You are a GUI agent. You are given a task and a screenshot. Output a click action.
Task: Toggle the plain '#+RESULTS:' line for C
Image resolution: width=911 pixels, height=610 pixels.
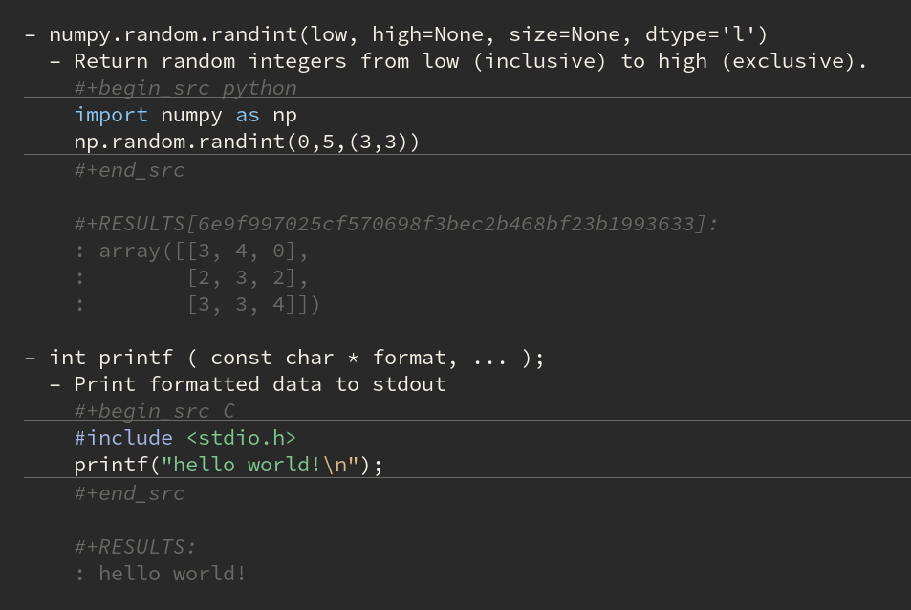click(135, 547)
